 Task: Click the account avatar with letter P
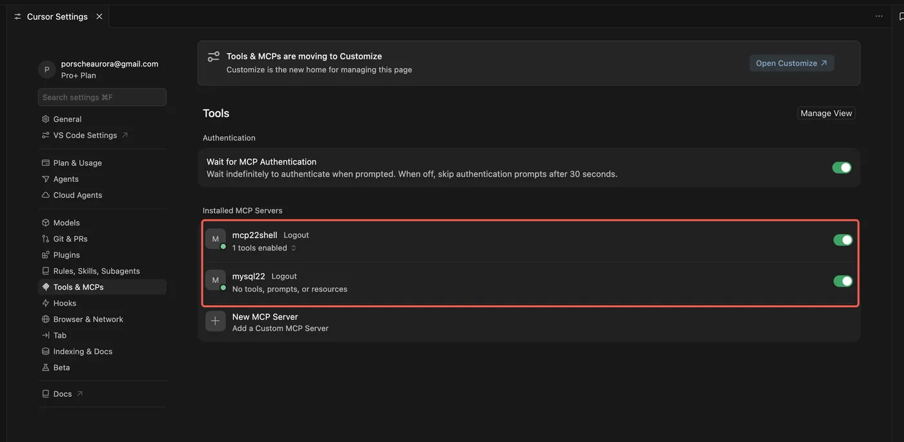(46, 70)
